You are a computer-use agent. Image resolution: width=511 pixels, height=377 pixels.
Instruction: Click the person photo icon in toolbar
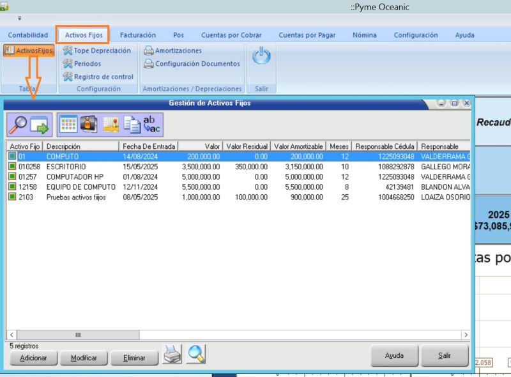click(x=89, y=124)
